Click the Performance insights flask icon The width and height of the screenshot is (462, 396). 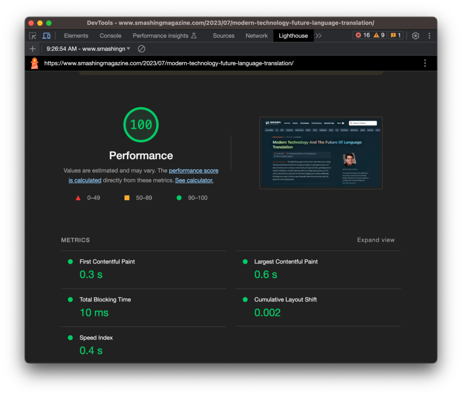[194, 36]
